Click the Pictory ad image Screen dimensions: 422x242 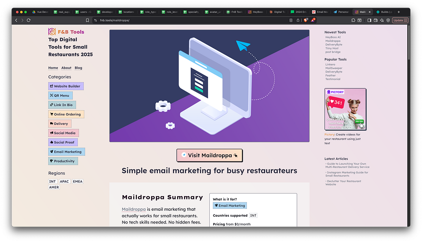pyautogui.click(x=346, y=109)
